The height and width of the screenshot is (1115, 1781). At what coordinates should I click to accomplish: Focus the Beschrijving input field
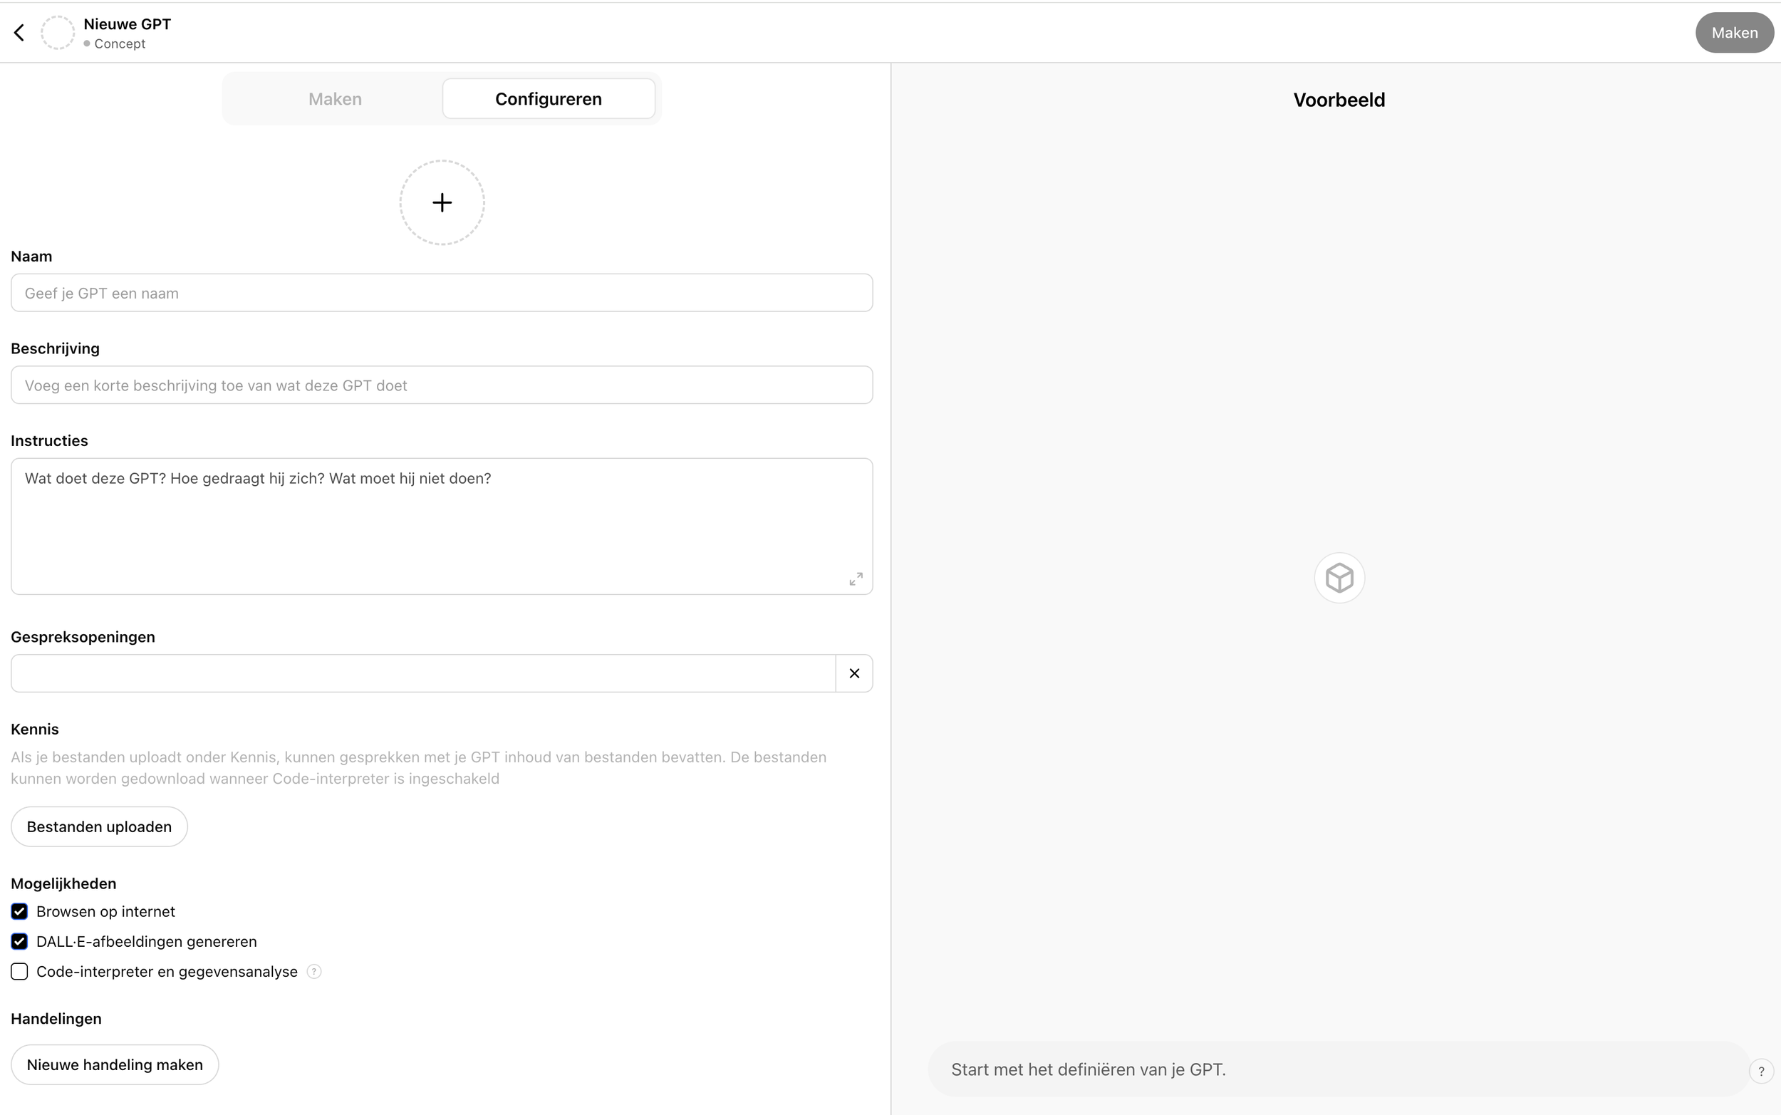tap(442, 385)
